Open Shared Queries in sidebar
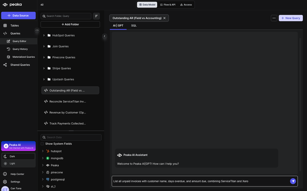 pyautogui.click(x=20, y=64)
